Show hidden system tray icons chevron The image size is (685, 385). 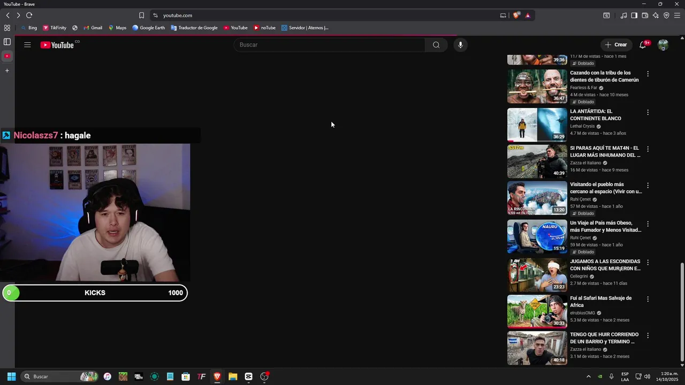point(589,376)
